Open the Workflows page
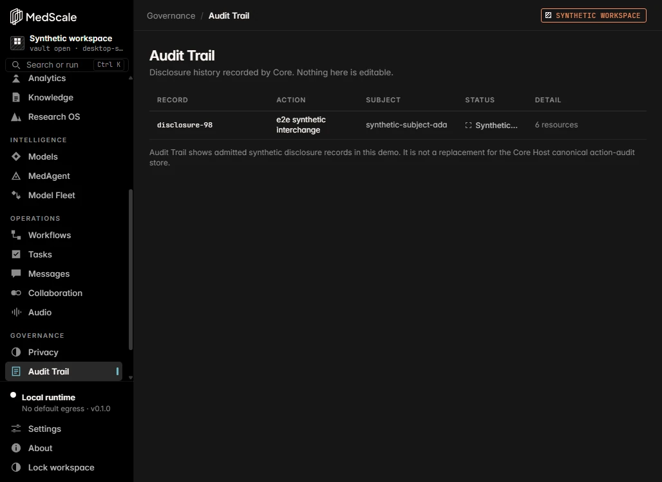 coord(63,235)
